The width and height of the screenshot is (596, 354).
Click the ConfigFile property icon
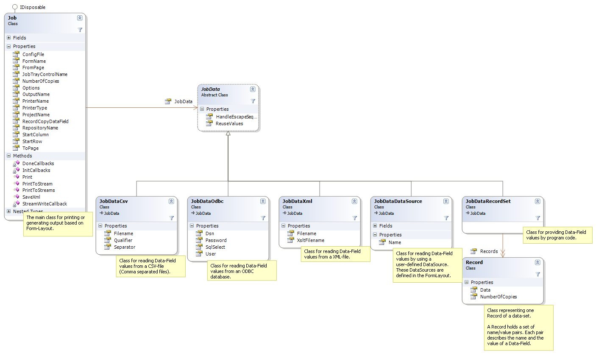[x=16, y=54]
